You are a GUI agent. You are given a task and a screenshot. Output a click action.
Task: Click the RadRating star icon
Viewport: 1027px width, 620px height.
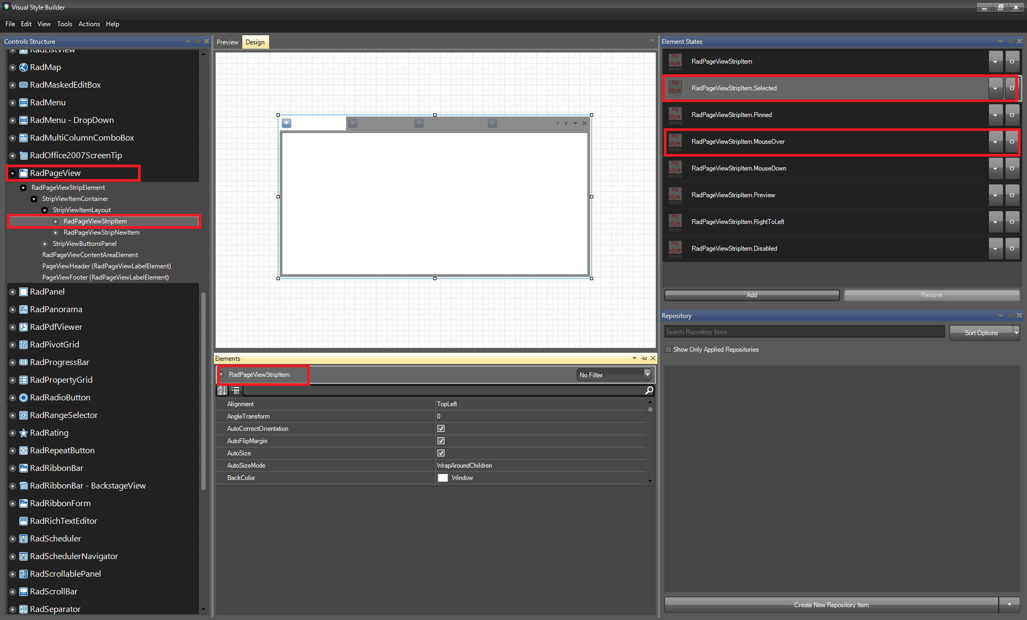[x=24, y=433]
